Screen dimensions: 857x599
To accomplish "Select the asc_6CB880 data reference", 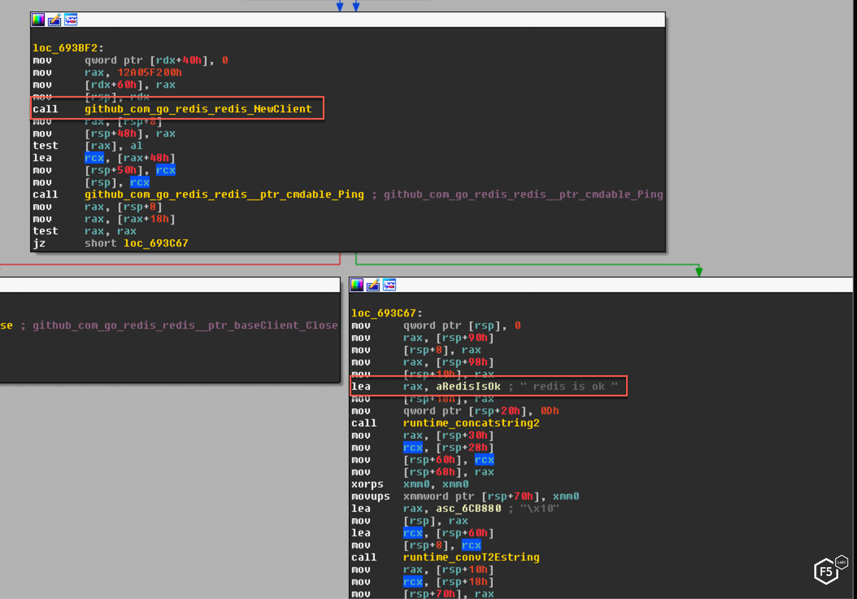I will (x=468, y=508).
